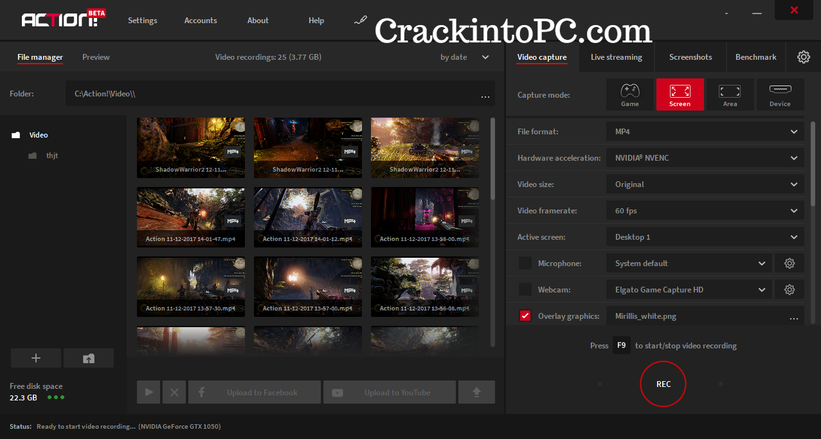Enable the Webcam checkbox
The image size is (821, 439).
(525, 289)
